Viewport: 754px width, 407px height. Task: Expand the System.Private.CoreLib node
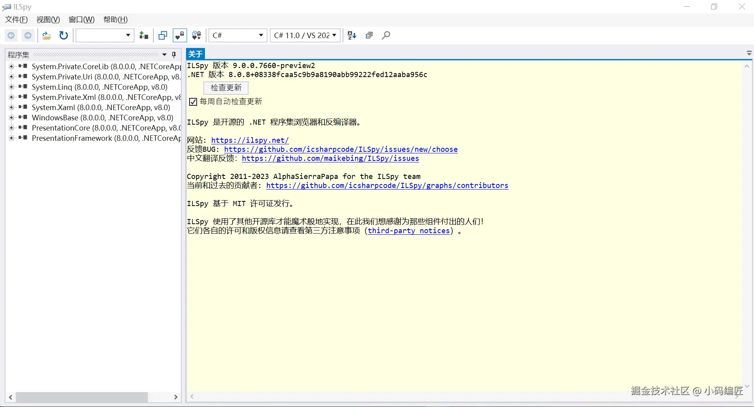pyautogui.click(x=11, y=66)
